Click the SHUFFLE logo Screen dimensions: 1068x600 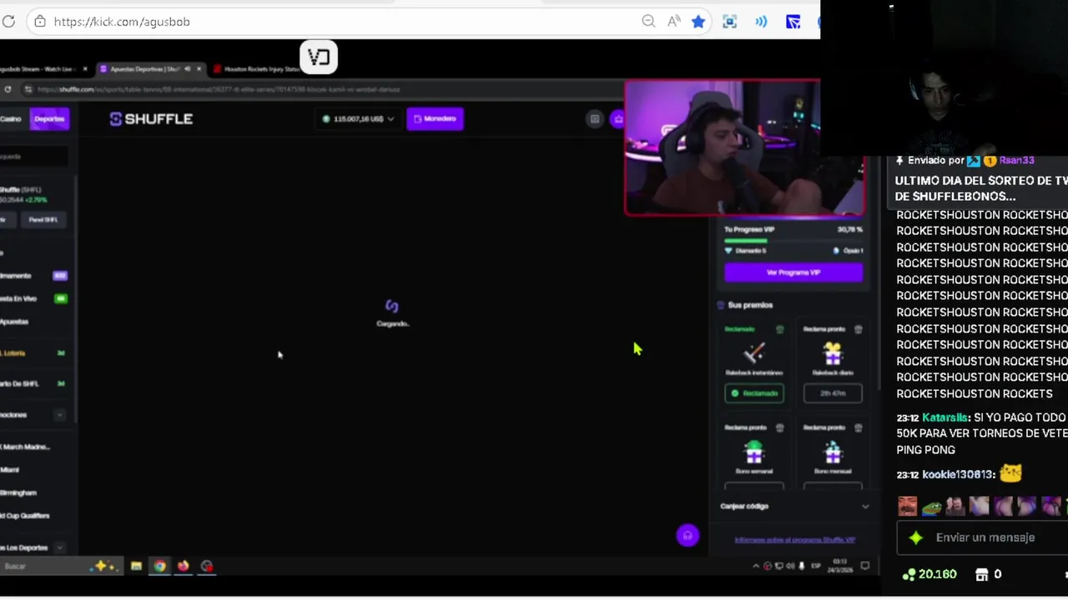click(x=151, y=119)
